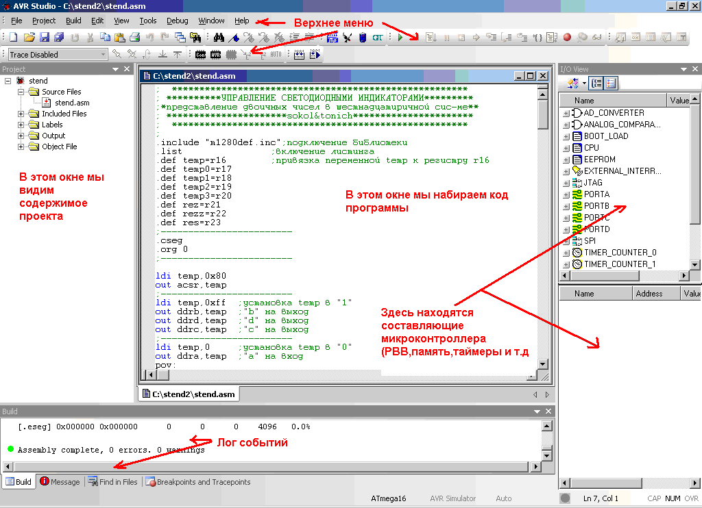Open the Debug menu

click(178, 21)
